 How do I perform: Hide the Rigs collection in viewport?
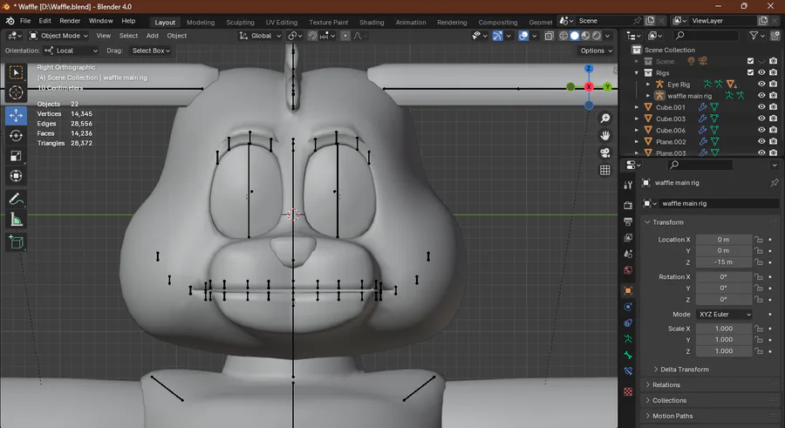pos(761,73)
